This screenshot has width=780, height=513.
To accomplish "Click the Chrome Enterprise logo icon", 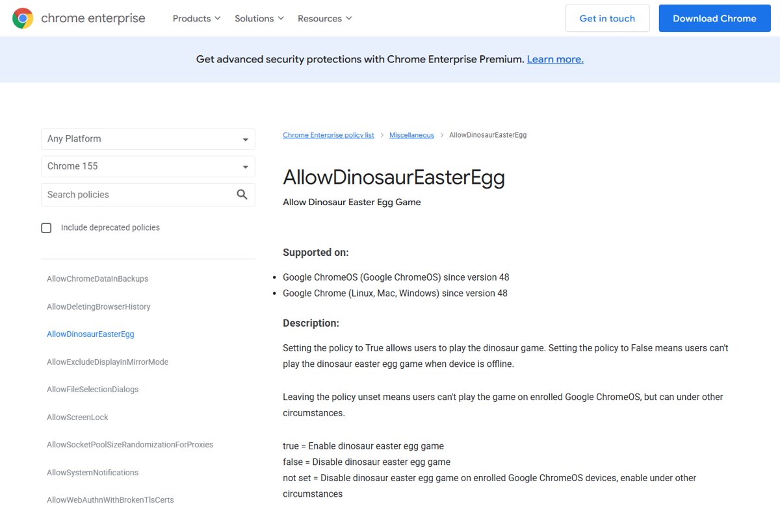I will tap(23, 18).
